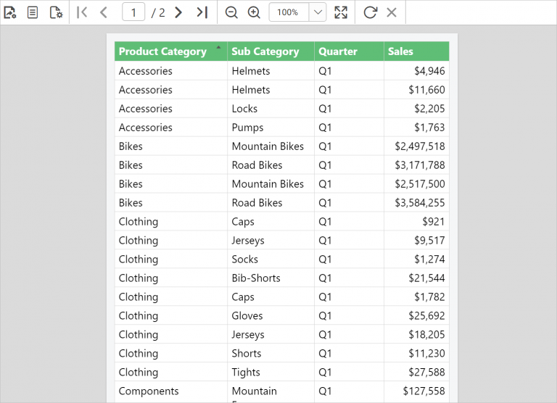
Task: Open the zoom percentage dropdown arrow
Action: [x=318, y=12]
